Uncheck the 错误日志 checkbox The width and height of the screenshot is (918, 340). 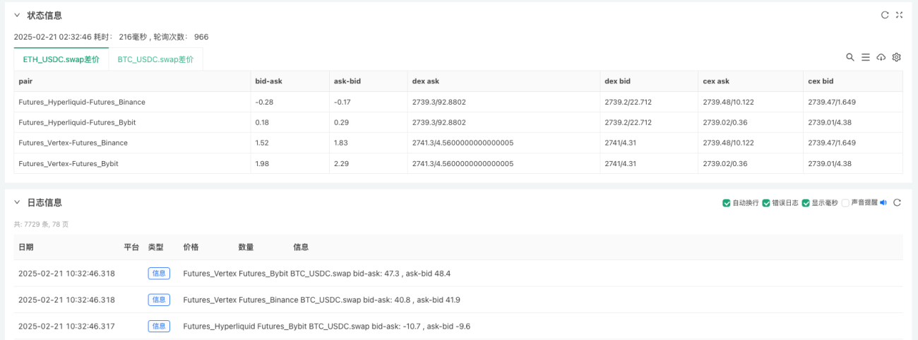tap(766, 203)
